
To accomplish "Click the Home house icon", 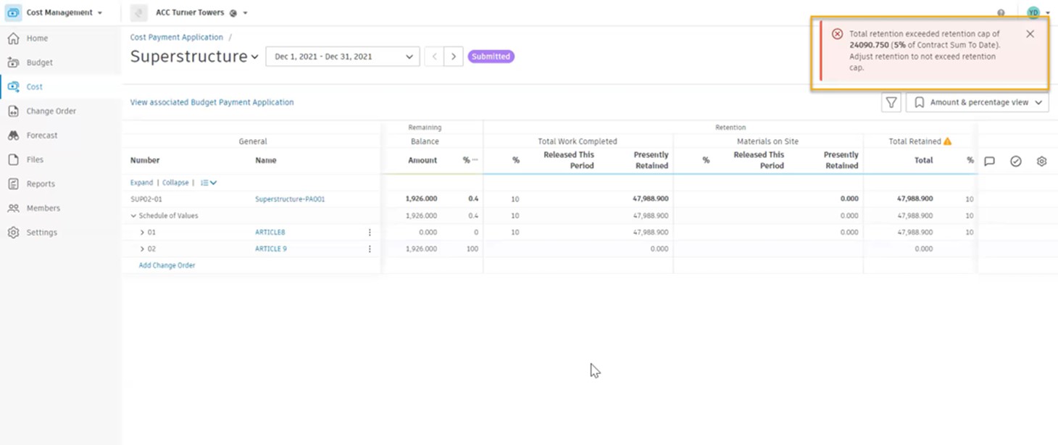I will point(13,38).
